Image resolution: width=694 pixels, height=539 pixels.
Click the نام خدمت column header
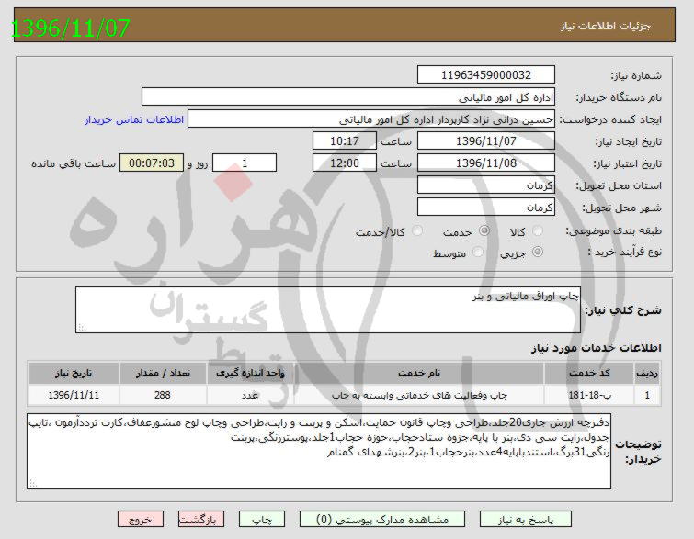pyautogui.click(x=419, y=373)
